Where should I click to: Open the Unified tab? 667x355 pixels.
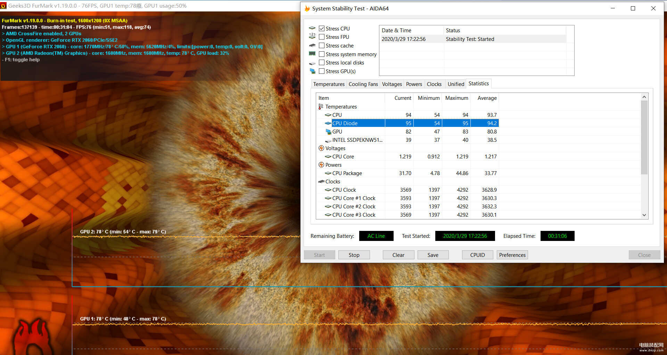(x=456, y=84)
